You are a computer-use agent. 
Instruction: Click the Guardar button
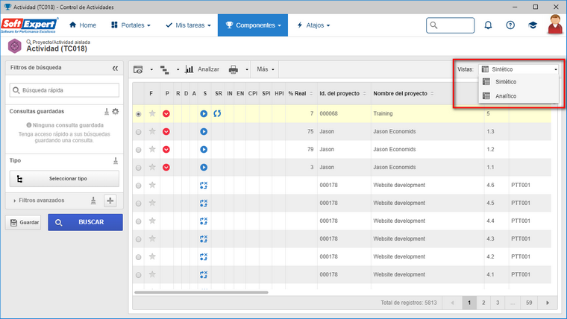coord(23,223)
